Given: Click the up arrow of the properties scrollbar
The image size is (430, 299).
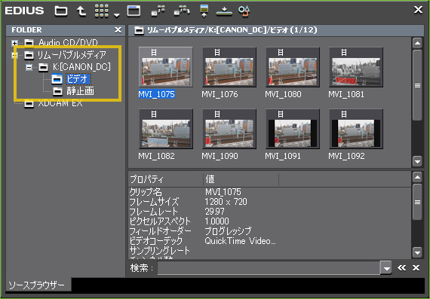Looking at the screenshot, I should [x=417, y=177].
